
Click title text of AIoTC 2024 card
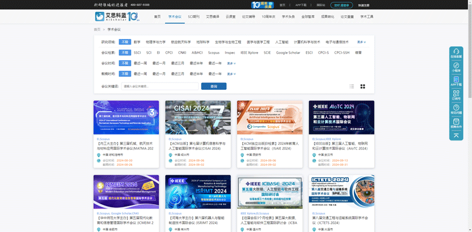click(340, 146)
